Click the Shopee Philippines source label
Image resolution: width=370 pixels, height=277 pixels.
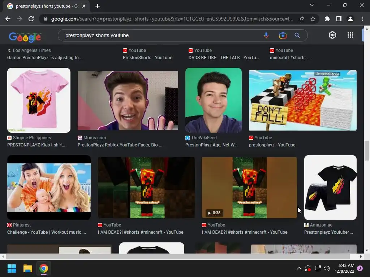click(x=32, y=137)
